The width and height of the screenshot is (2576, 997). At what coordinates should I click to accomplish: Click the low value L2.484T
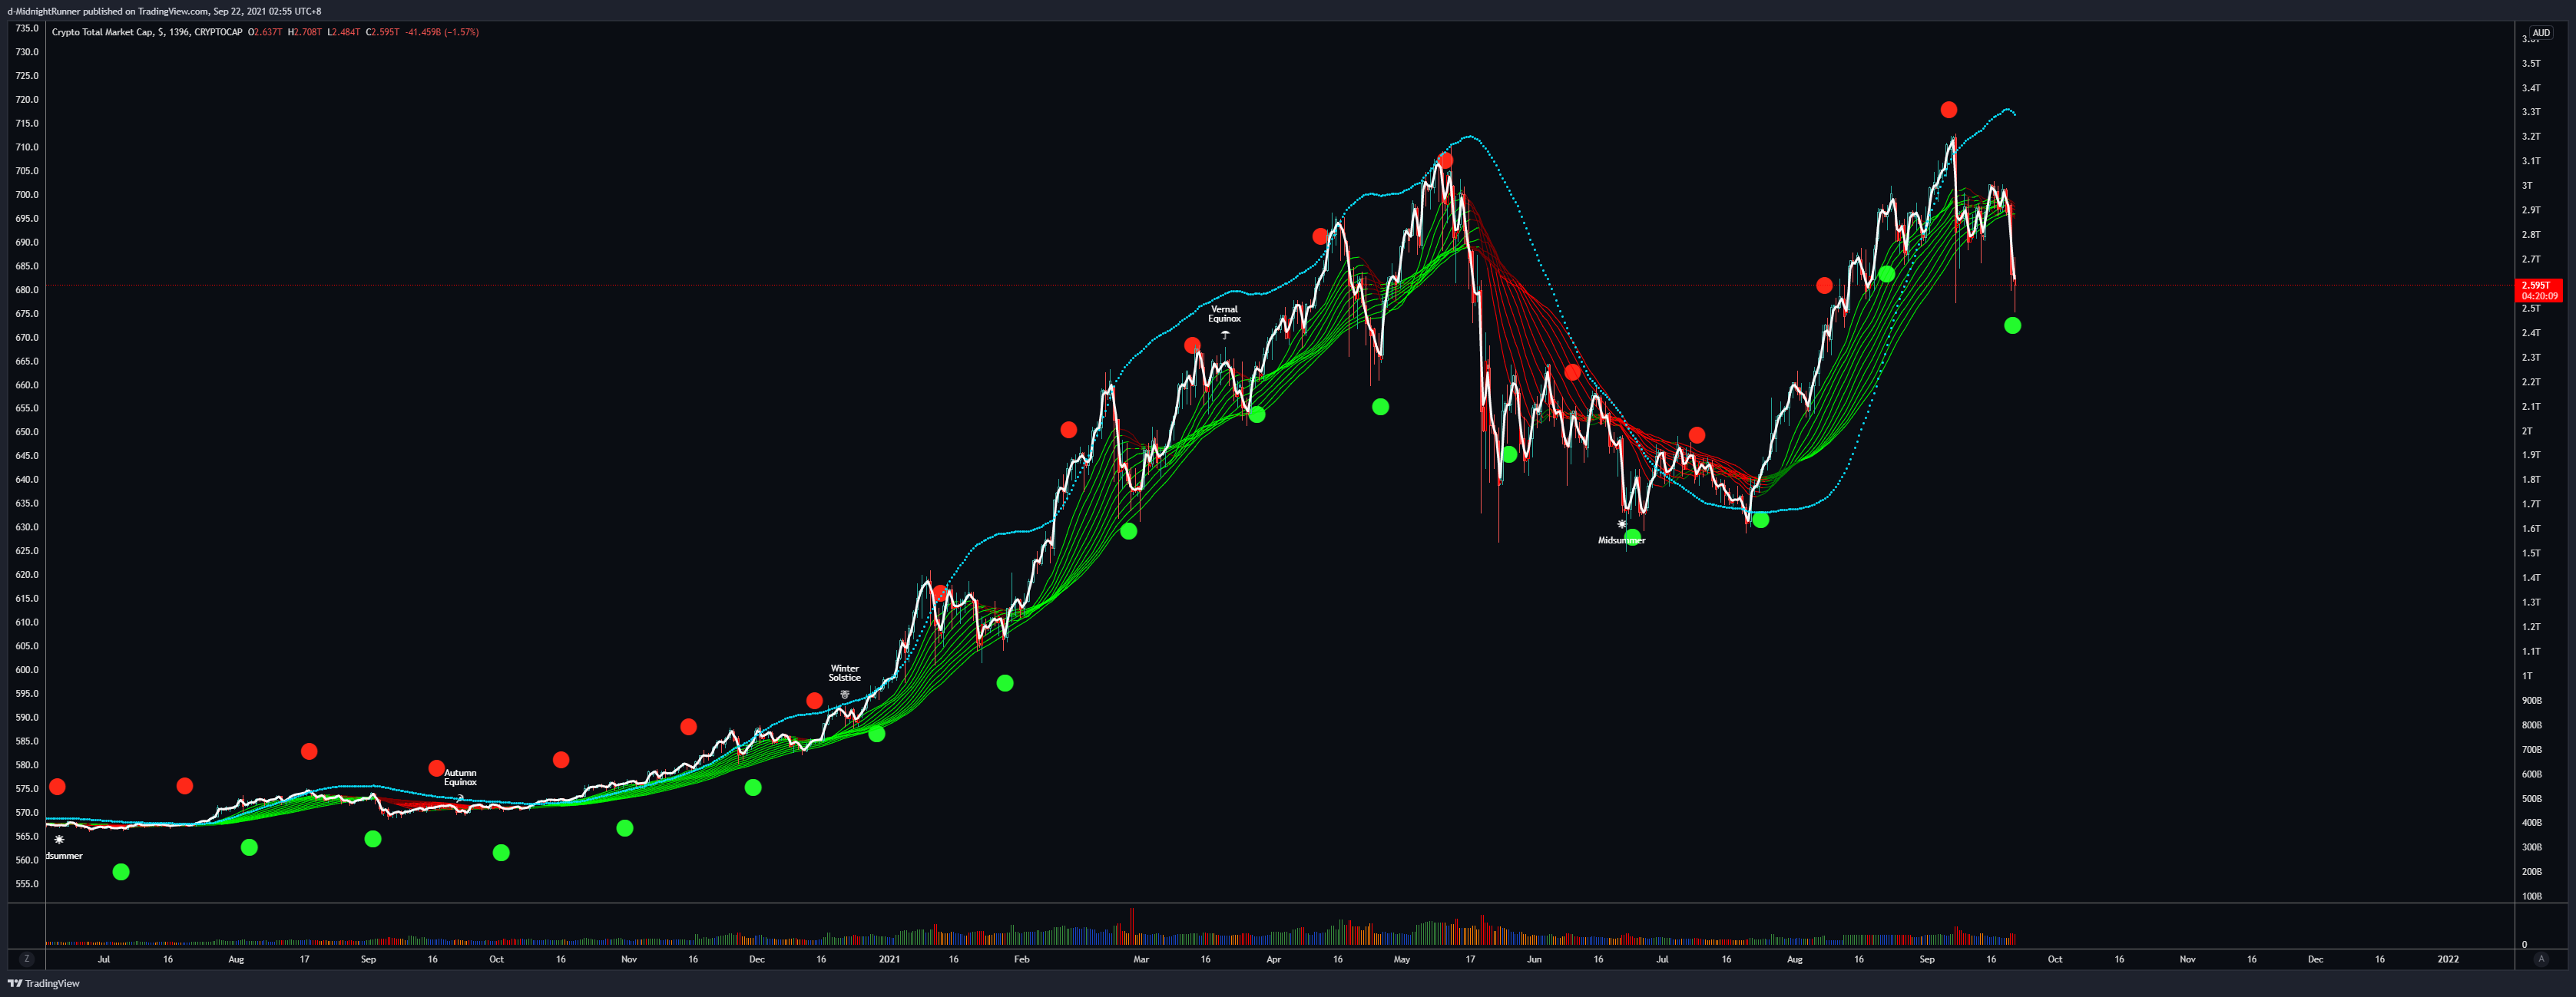[344, 32]
